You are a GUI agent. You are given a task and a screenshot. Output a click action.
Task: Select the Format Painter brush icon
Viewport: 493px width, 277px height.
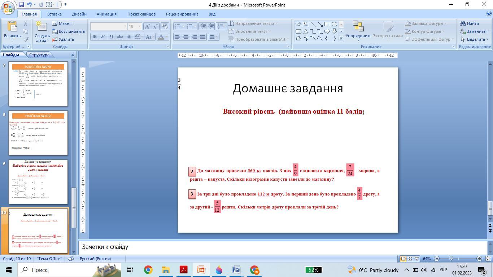26,39
